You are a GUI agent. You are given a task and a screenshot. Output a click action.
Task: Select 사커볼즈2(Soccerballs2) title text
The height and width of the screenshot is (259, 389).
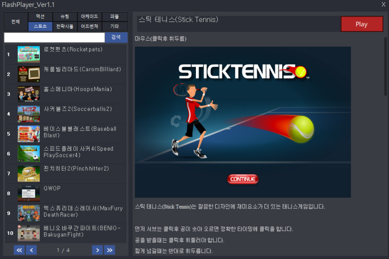coord(77,109)
